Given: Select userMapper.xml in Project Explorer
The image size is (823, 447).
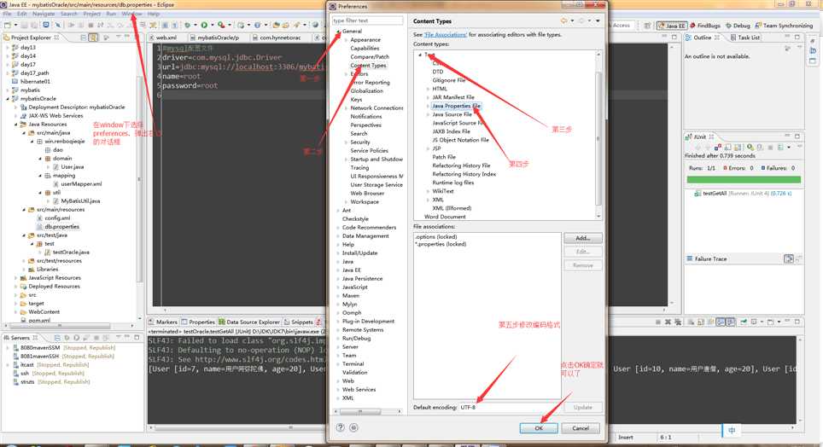Looking at the screenshot, I should [x=81, y=184].
